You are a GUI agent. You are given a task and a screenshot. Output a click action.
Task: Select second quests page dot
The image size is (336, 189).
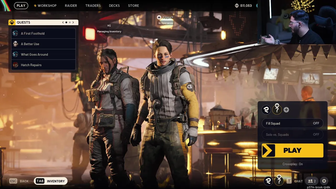tap(70, 22)
